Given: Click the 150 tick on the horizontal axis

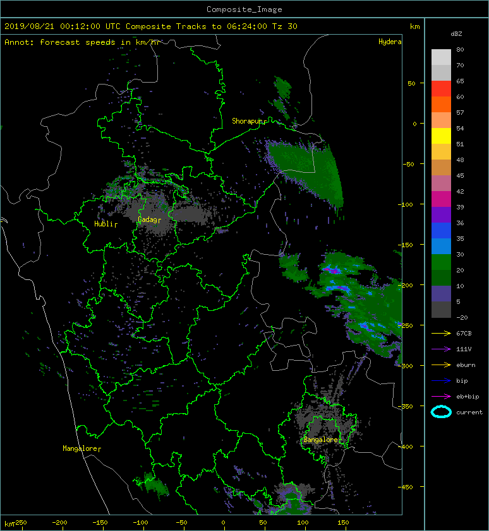Looking at the screenshot, I should (x=343, y=523).
